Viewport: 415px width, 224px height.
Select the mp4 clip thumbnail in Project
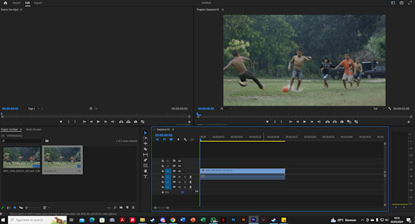[x=21, y=158]
